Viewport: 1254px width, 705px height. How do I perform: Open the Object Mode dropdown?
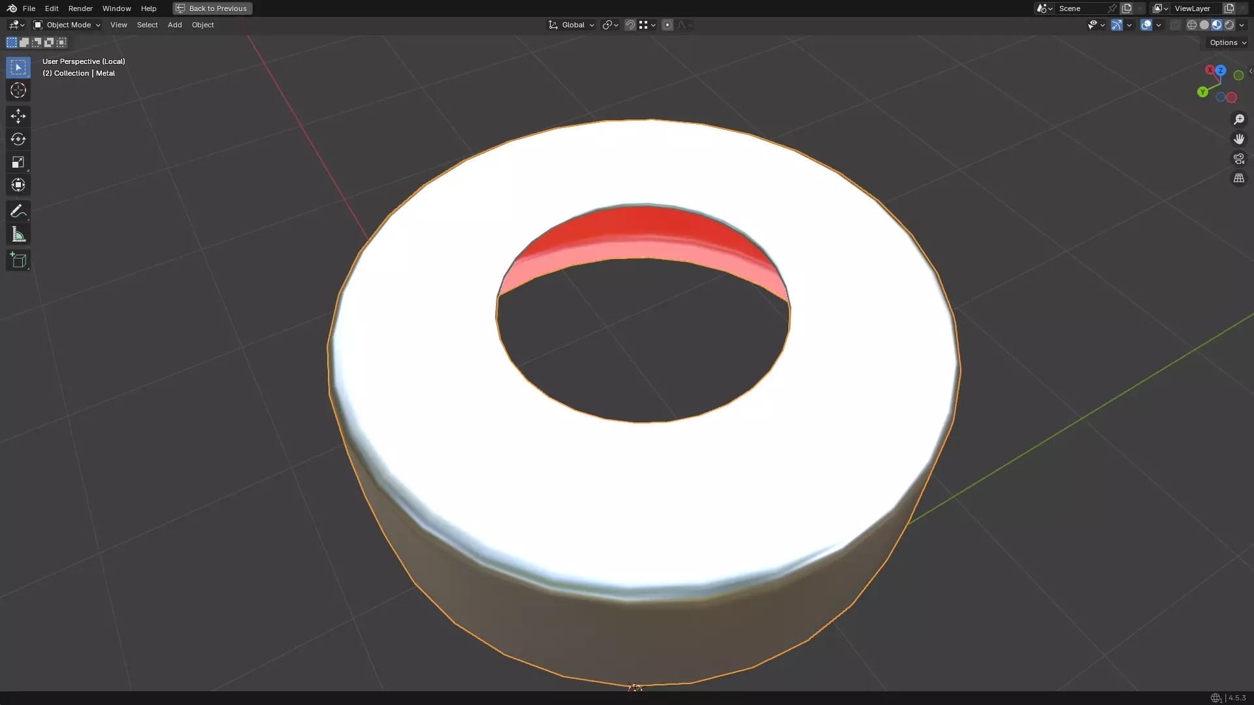[67, 25]
